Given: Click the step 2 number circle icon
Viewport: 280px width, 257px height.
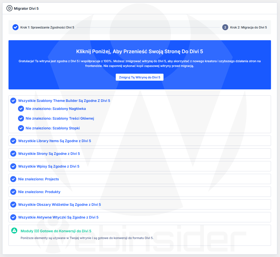Looking at the screenshot, I should point(225,27).
